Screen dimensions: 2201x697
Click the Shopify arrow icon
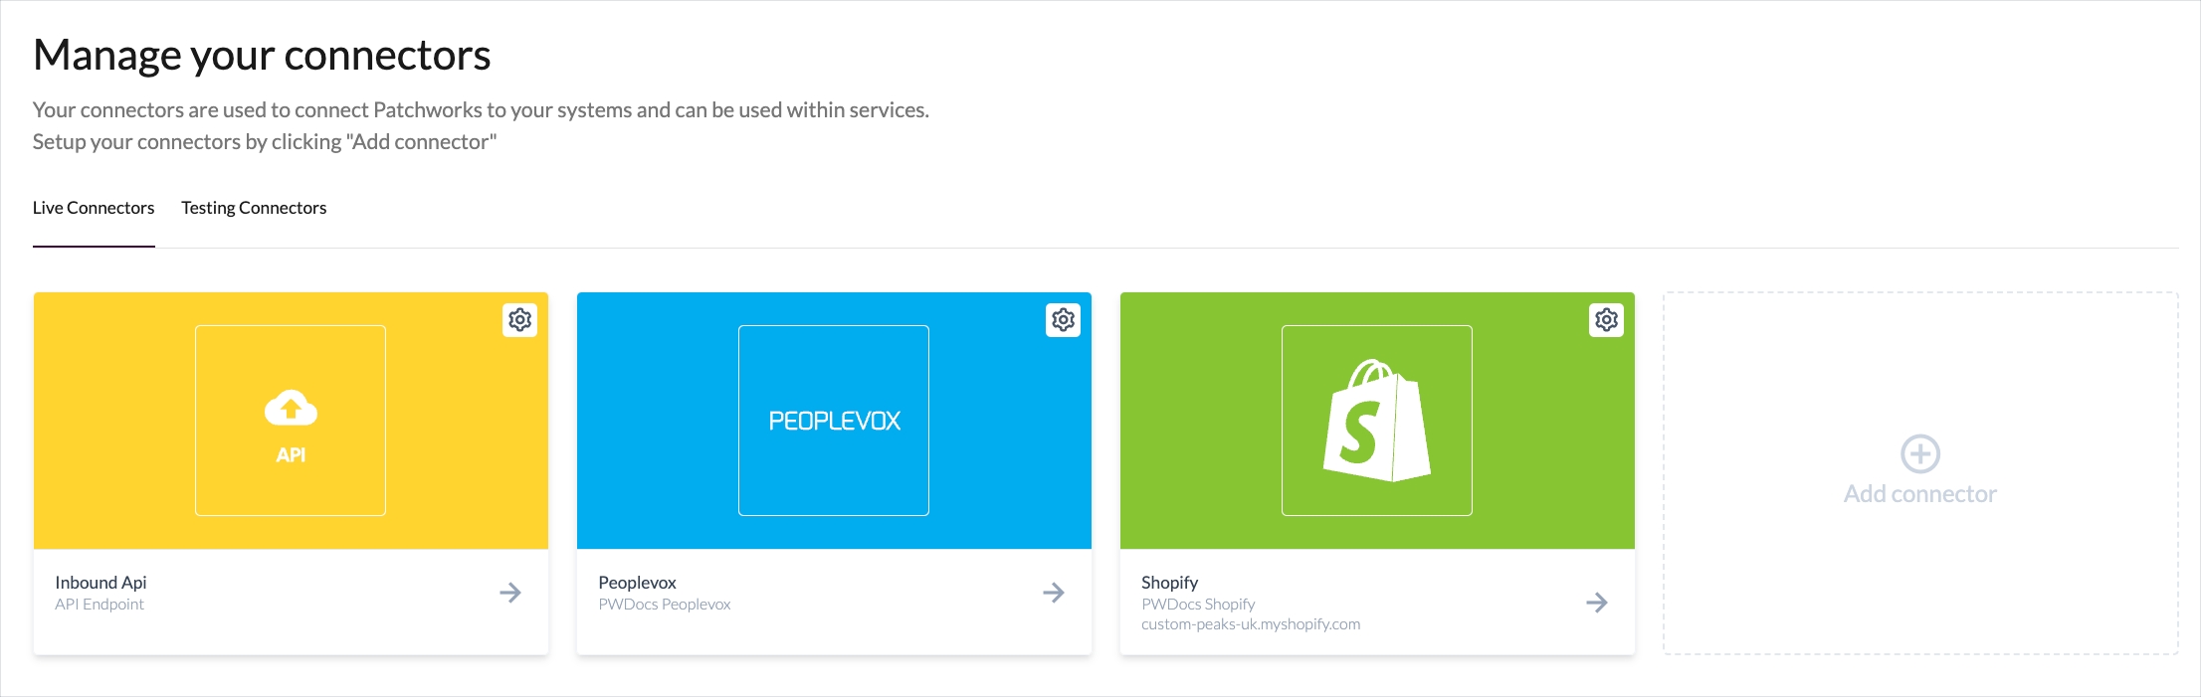[x=1597, y=603]
